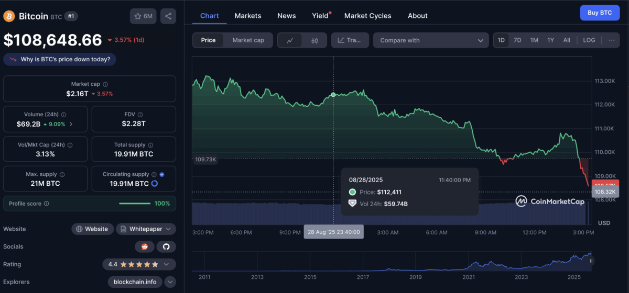Click the 112,411 data point on chart

point(333,95)
